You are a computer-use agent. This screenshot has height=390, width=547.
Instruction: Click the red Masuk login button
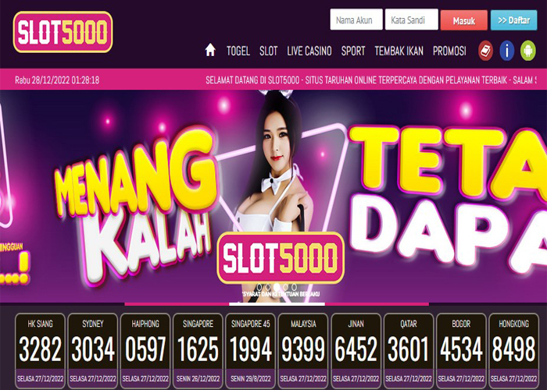pyautogui.click(x=463, y=20)
